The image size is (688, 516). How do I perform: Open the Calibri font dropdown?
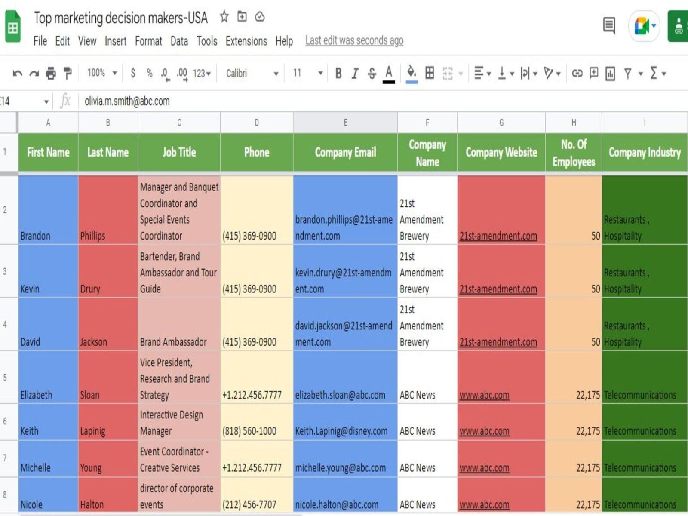point(252,74)
